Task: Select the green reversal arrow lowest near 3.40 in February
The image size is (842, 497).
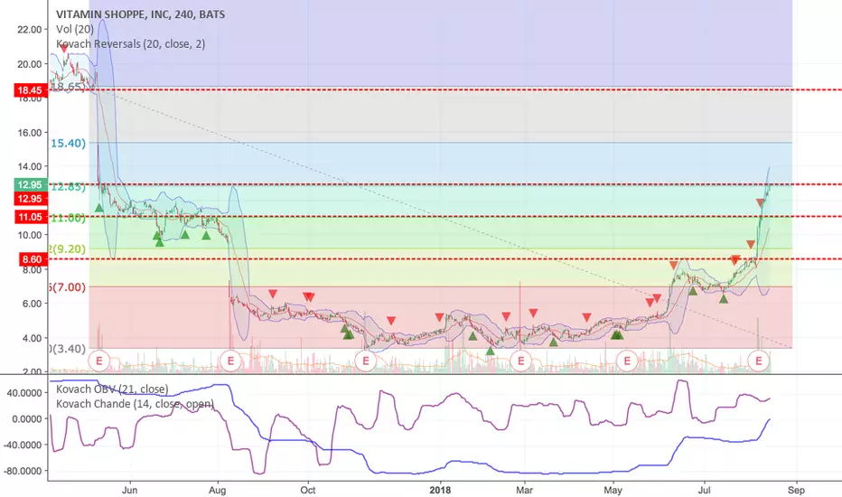Action: 491,351
